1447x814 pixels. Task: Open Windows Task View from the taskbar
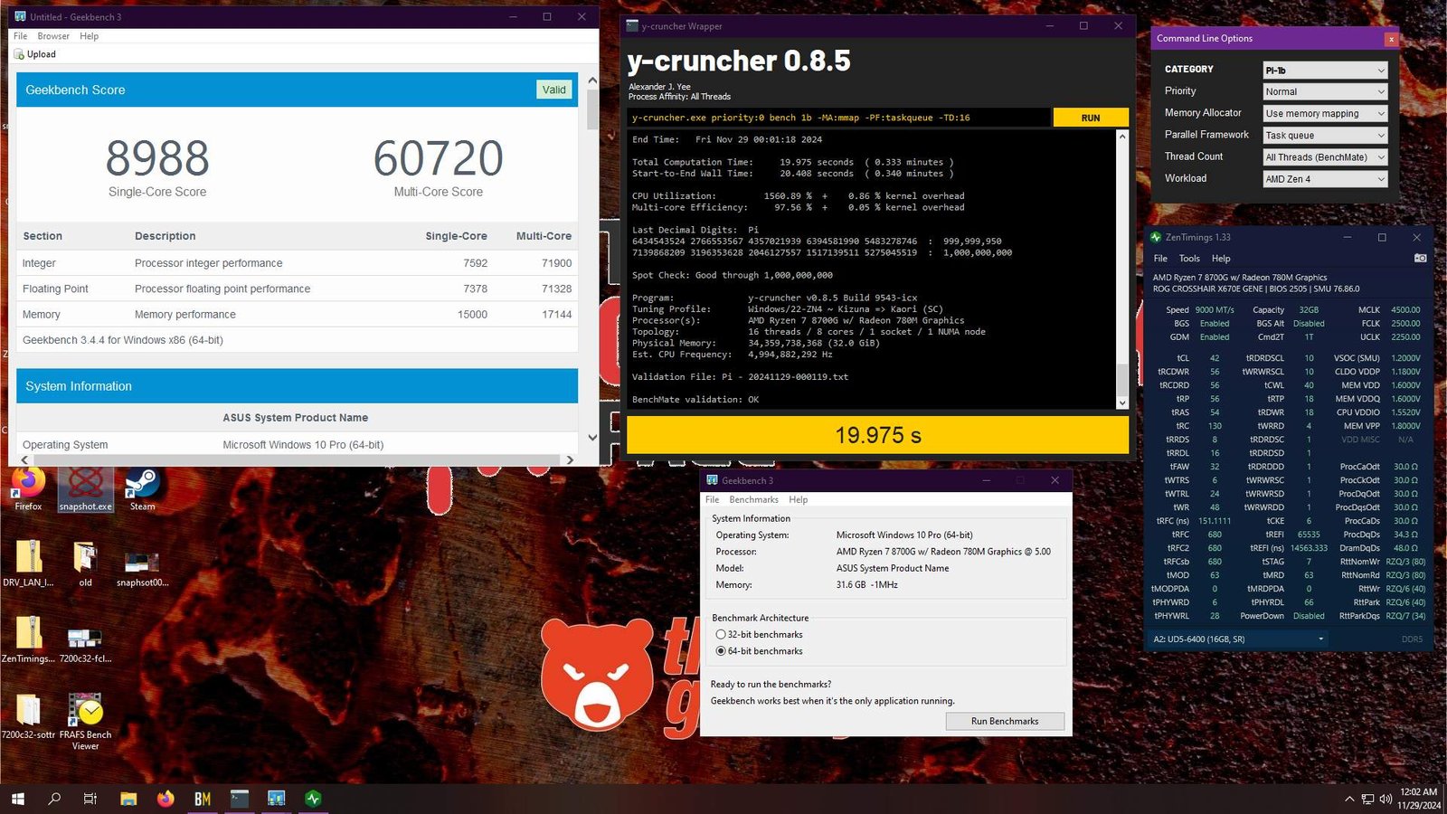90,799
